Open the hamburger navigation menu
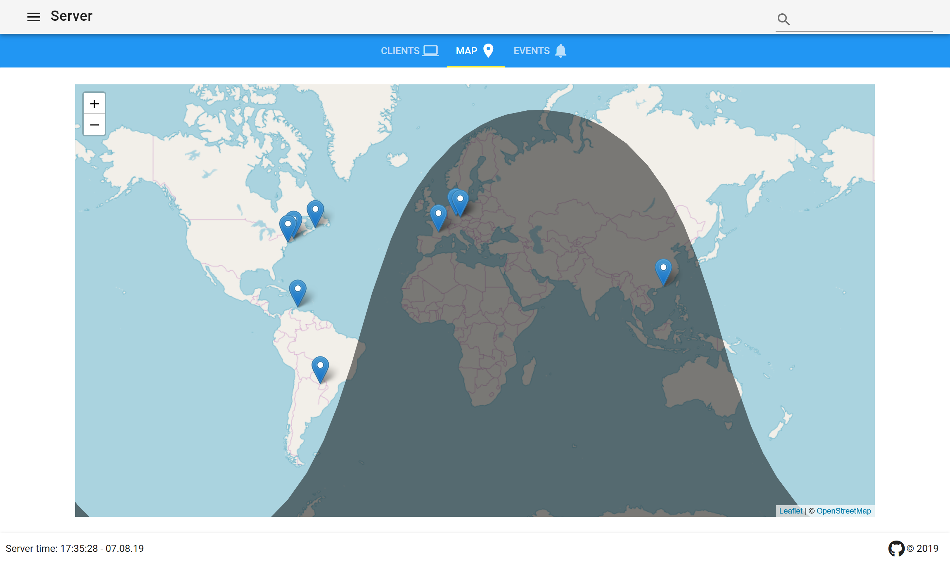 (33, 17)
